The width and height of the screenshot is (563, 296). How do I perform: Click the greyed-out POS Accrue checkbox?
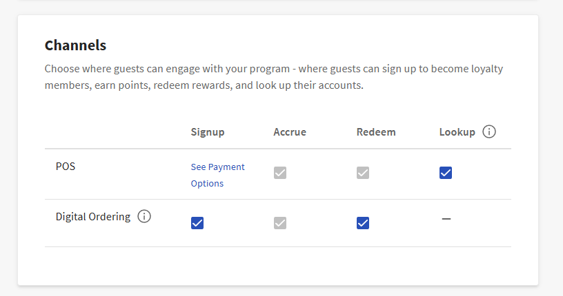click(x=279, y=173)
